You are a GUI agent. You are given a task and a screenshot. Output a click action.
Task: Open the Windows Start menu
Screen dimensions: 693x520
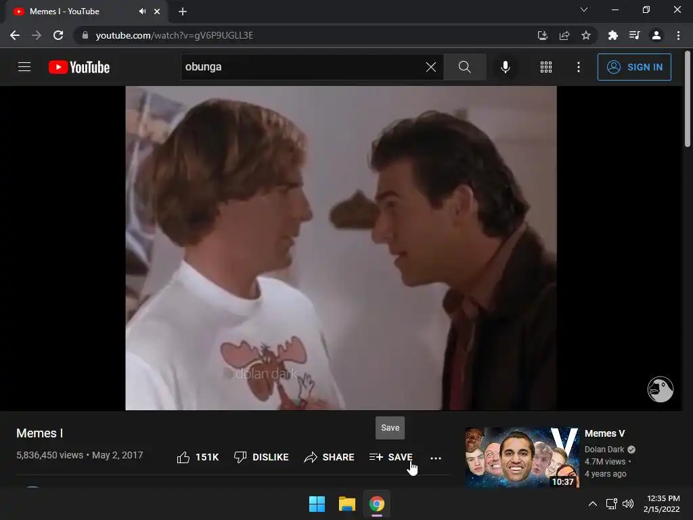(x=317, y=504)
